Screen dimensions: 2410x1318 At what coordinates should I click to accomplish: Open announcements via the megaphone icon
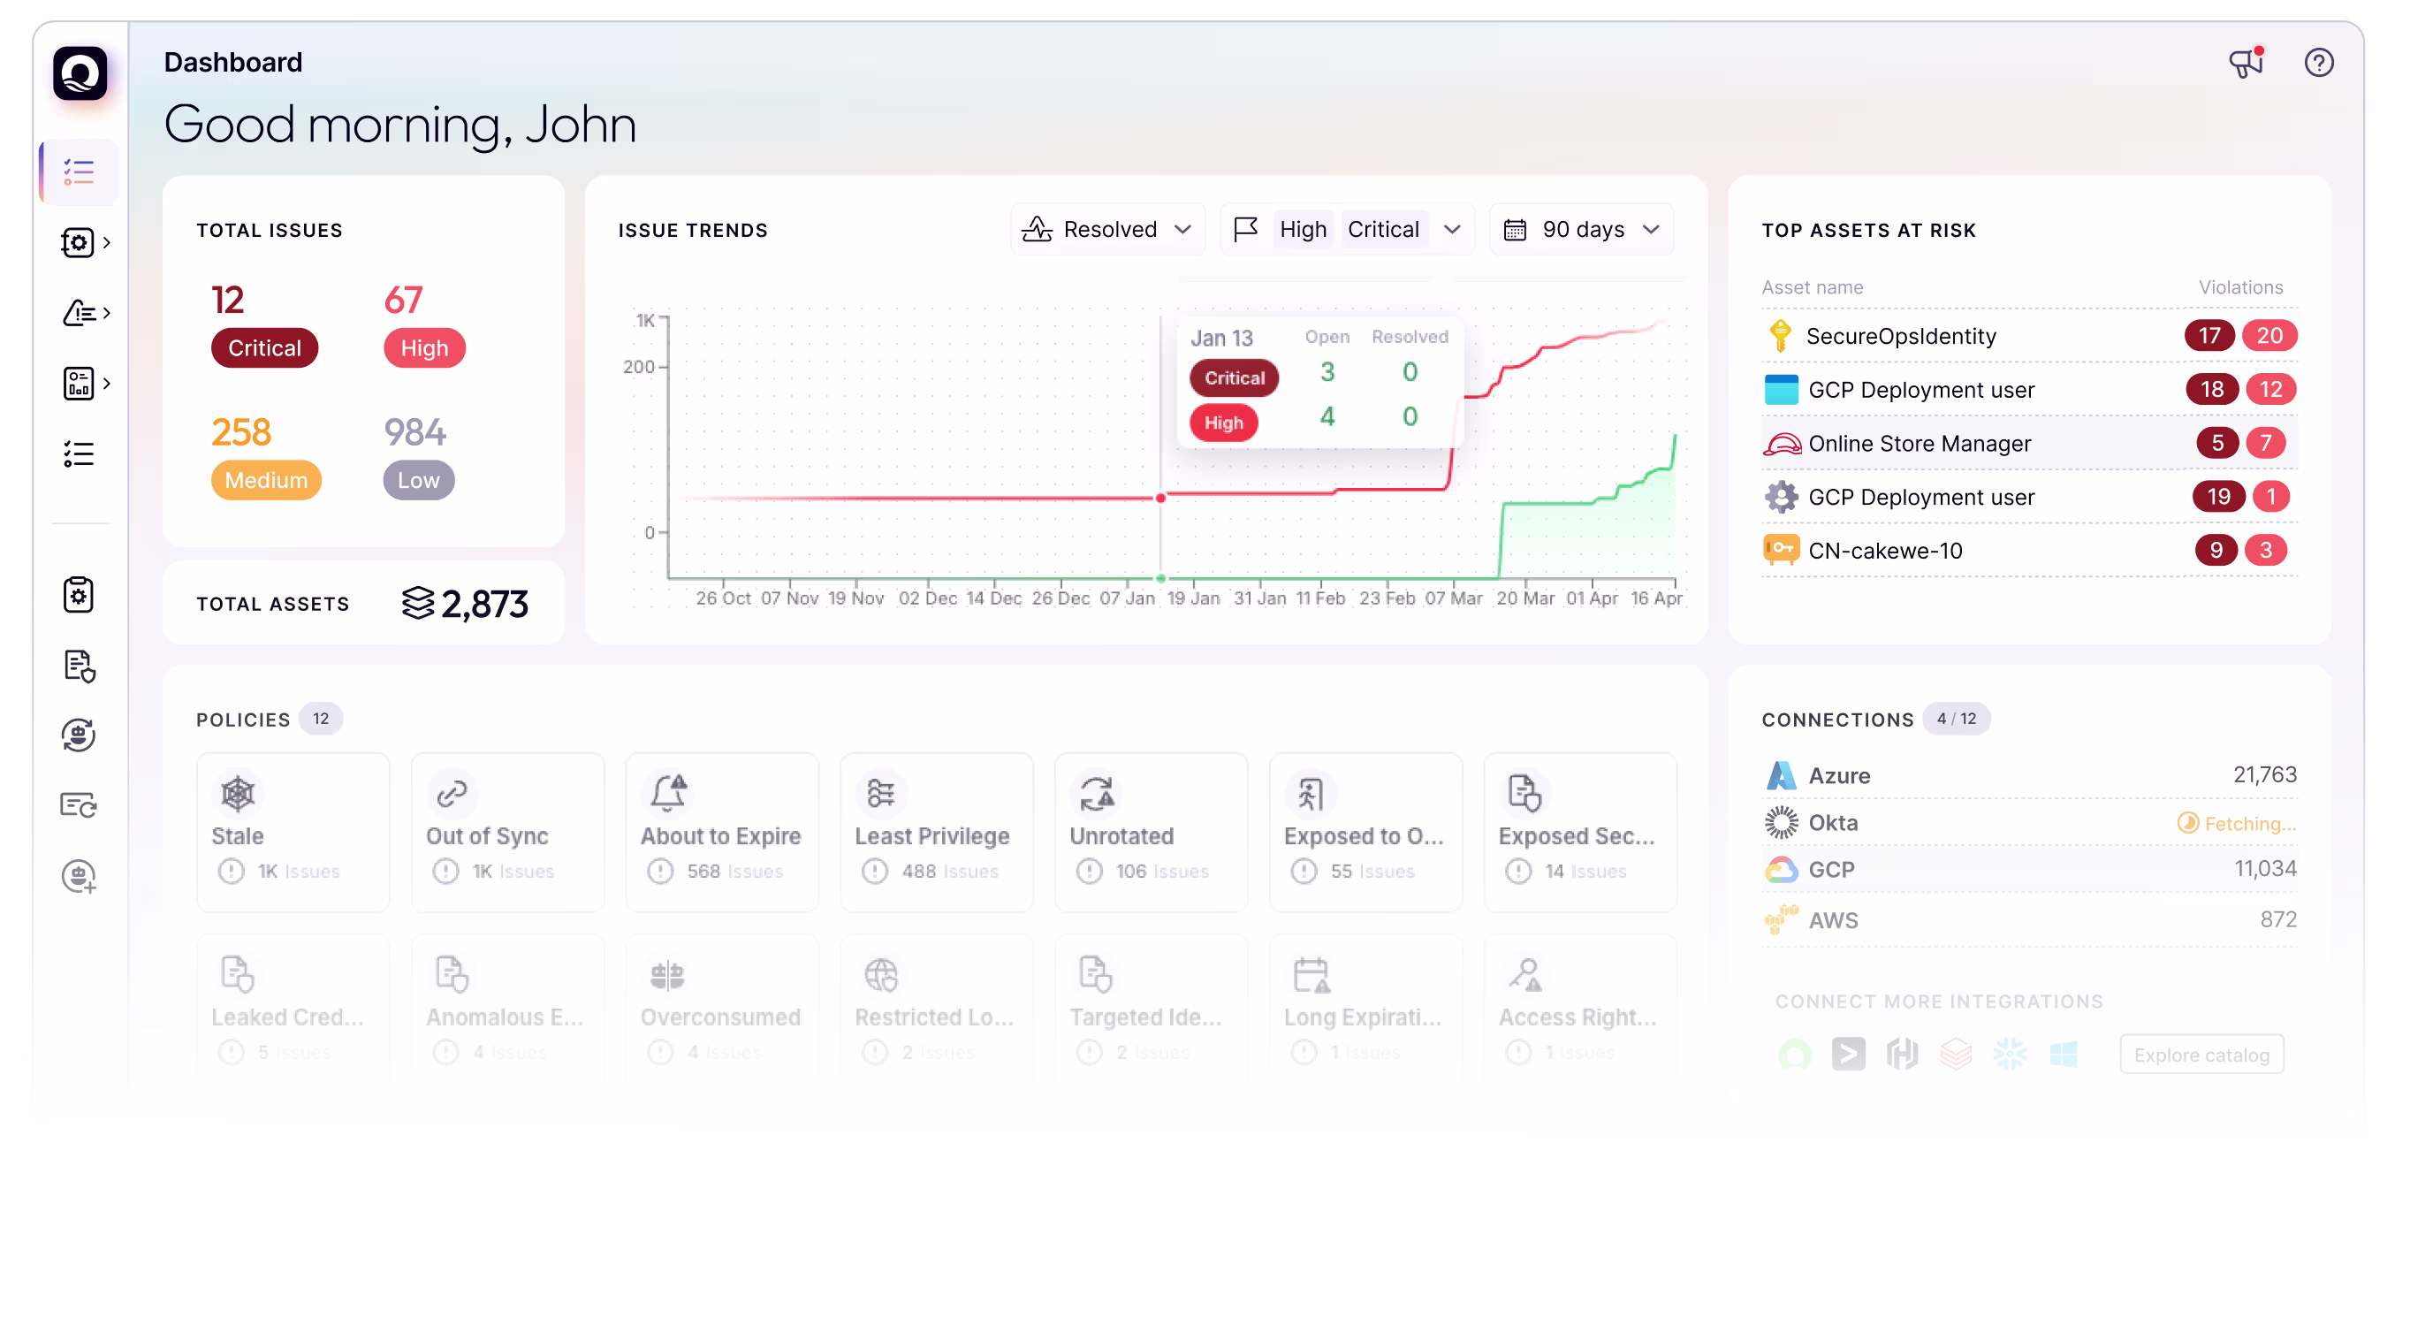tap(2246, 63)
